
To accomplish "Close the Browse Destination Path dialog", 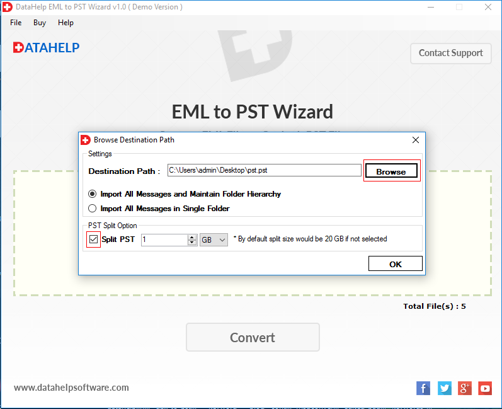I will coord(416,140).
